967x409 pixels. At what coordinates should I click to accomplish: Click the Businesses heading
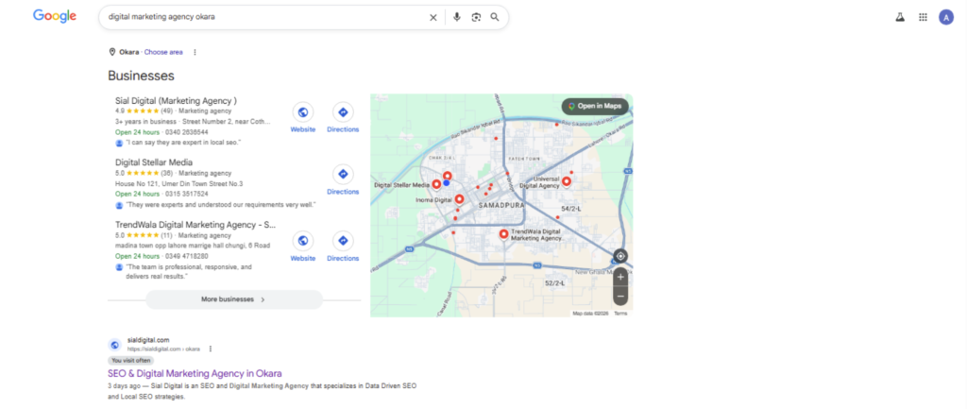tap(142, 76)
